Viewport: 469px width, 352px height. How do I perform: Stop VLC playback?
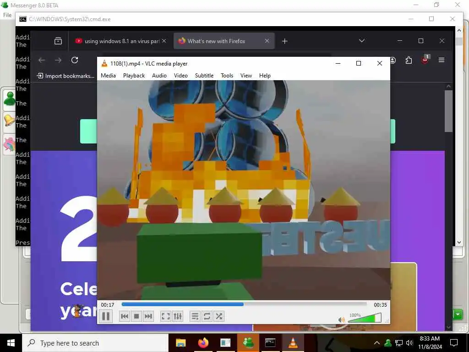point(136,316)
